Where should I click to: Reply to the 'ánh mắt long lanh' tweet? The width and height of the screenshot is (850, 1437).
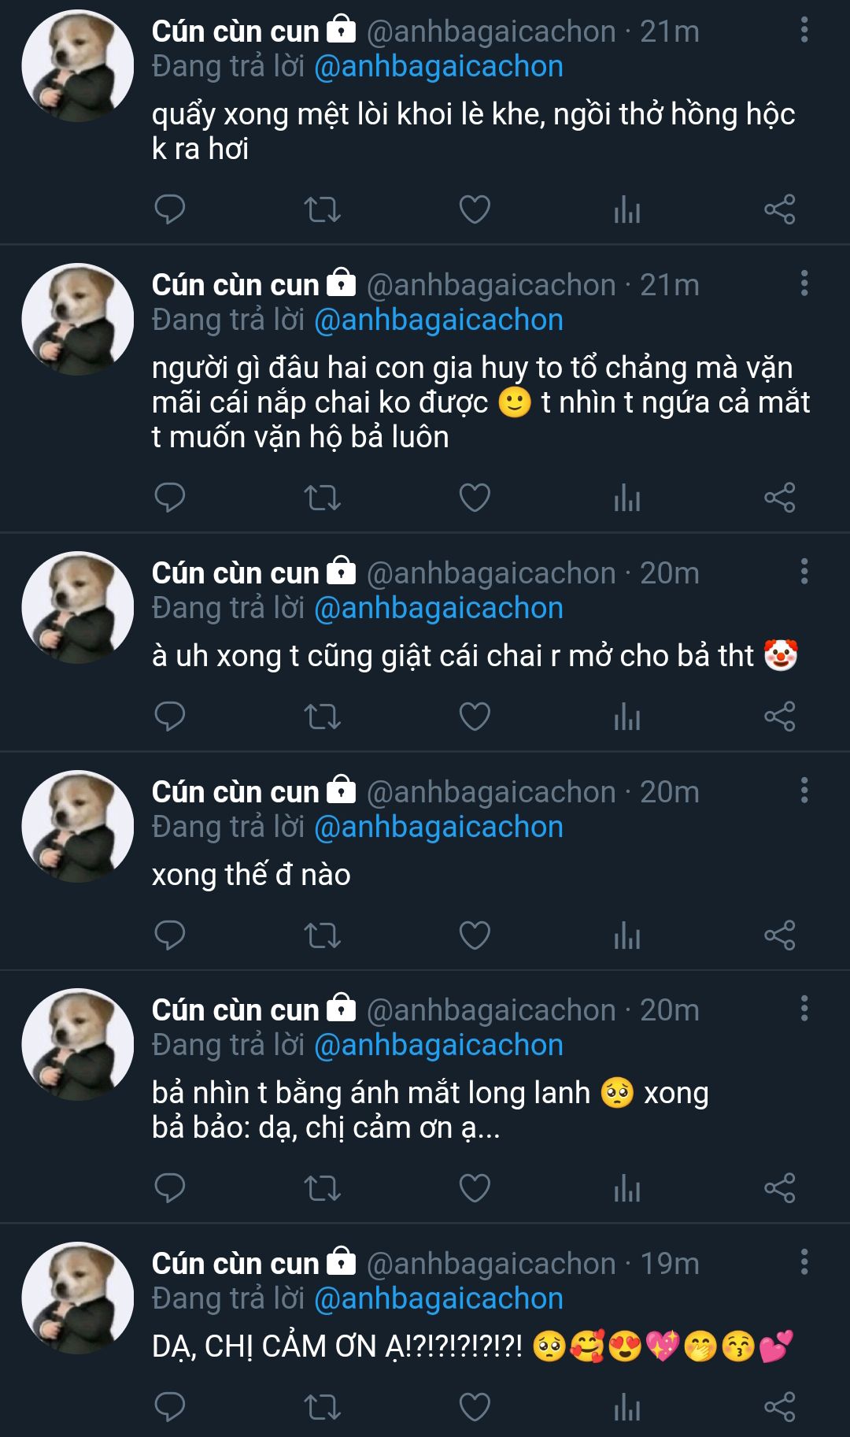tap(169, 1188)
